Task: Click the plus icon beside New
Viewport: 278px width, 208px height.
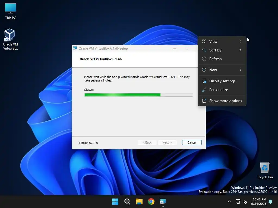Action: tap(204, 70)
